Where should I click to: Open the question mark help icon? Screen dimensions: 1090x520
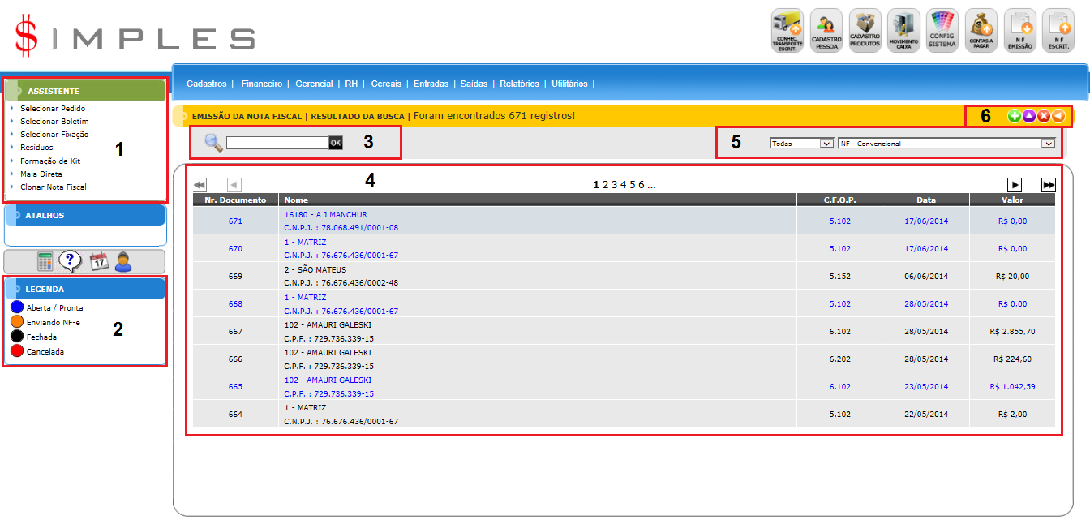71,261
